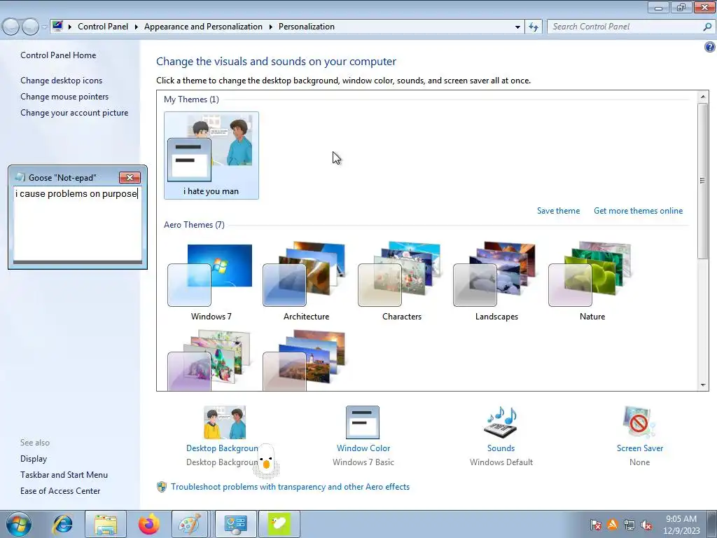Apply the Landscapes theme
This screenshot has height=538, width=717.
tap(496, 282)
